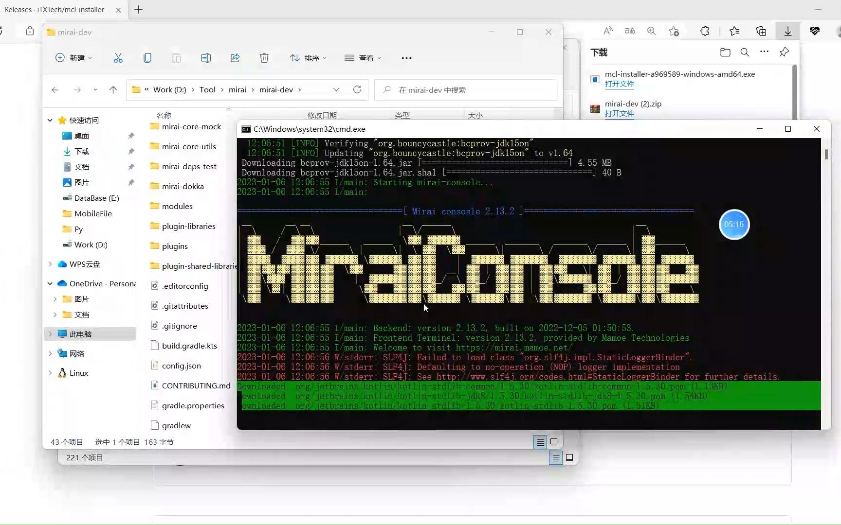Click the site lock icon in address bar
Screen dimensions: 841x525
30,31
